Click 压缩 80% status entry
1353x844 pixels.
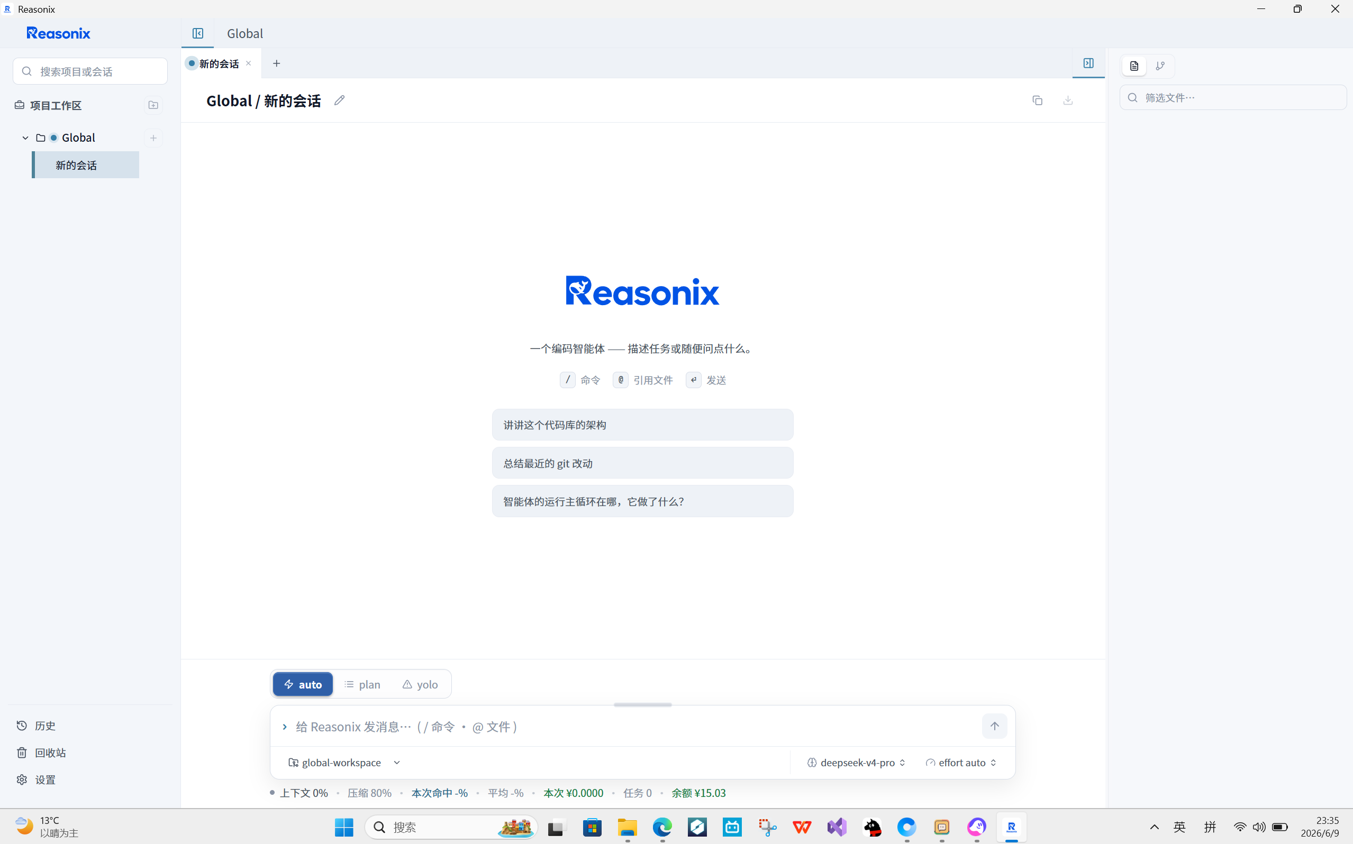(370, 793)
